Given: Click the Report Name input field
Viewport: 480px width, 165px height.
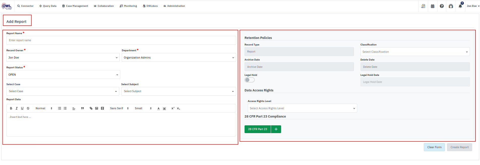Looking at the screenshot, I should point(121,40).
